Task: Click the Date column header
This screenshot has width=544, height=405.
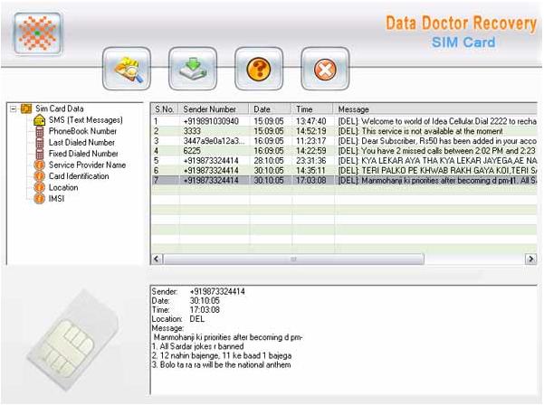Action: [270, 108]
